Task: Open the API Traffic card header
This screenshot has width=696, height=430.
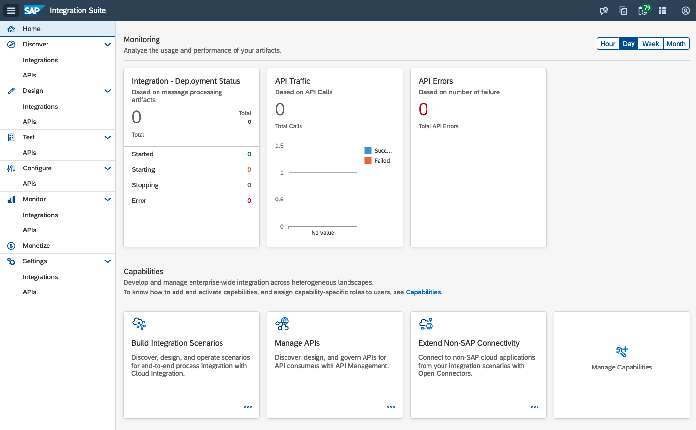Action: click(335, 103)
